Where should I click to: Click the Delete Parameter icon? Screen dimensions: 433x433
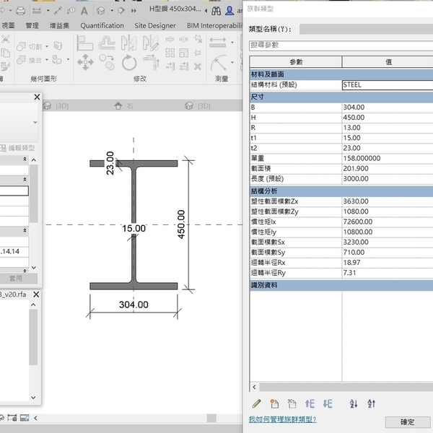292,404
